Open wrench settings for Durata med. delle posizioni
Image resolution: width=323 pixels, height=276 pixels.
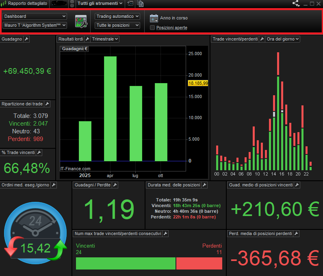click(x=204, y=185)
